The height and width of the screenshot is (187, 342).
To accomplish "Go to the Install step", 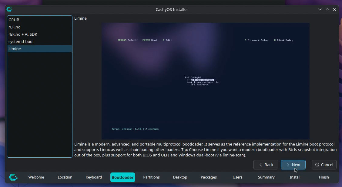I will 295,177.
